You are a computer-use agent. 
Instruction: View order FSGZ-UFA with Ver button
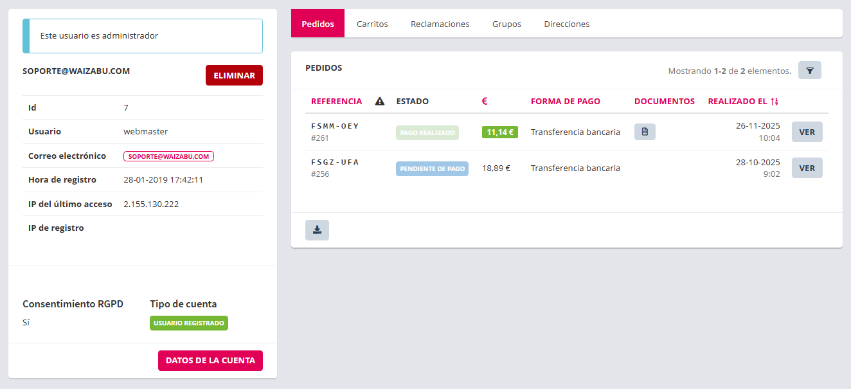click(807, 168)
